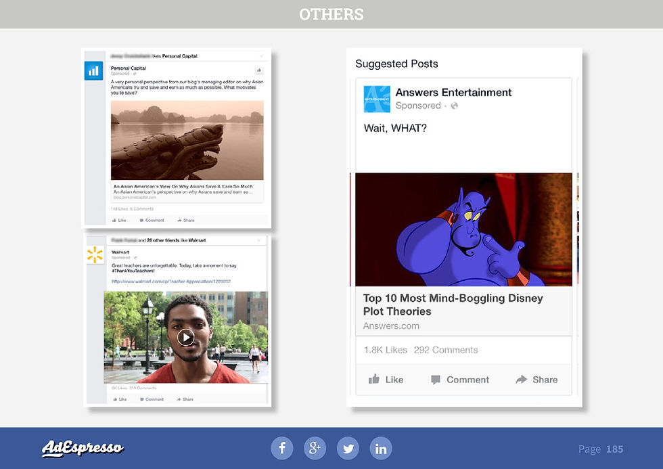663x469 pixels.
Task: Open the LinkedIn footer icon
Action: (x=381, y=448)
